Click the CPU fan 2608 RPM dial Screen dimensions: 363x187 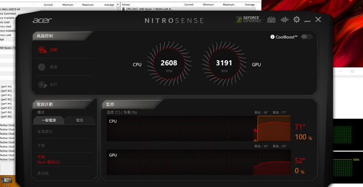pos(169,64)
